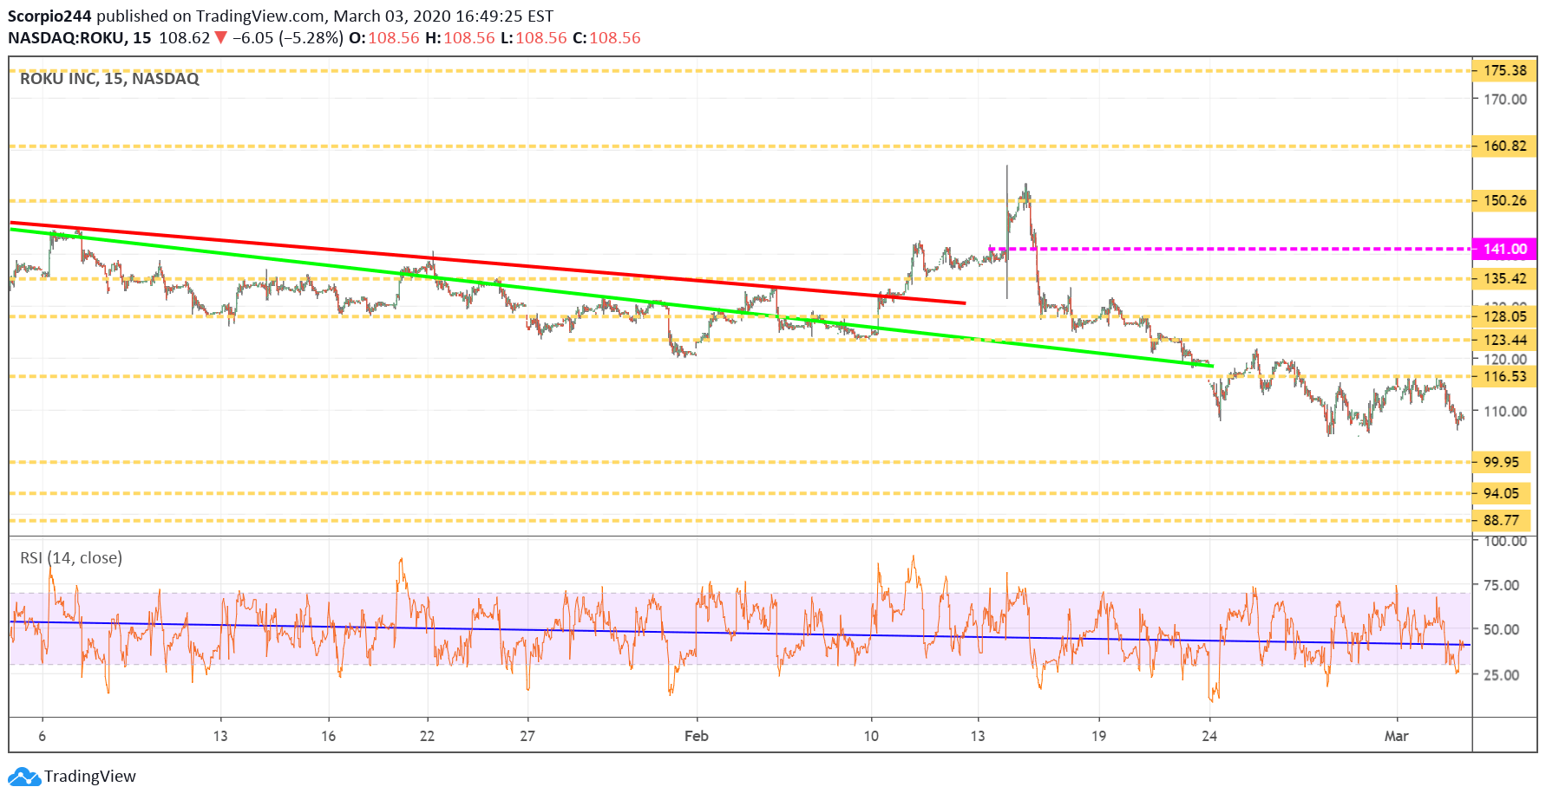Click the 13 date label right of the 10 label
1546x800 pixels.
coord(978,737)
